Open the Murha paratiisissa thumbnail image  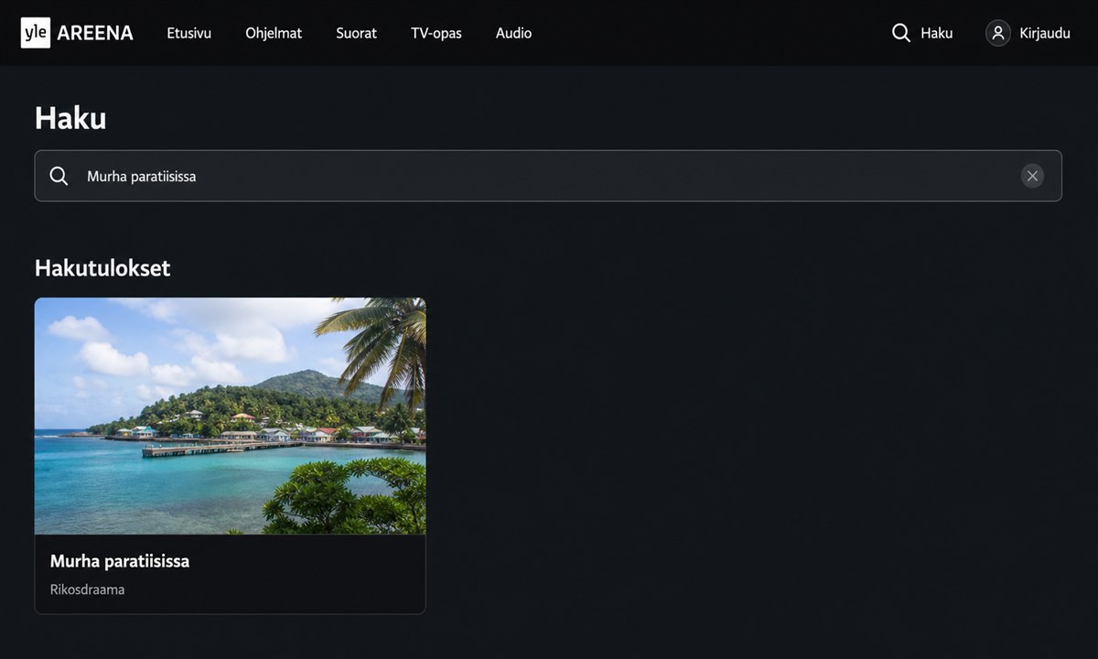tap(230, 416)
